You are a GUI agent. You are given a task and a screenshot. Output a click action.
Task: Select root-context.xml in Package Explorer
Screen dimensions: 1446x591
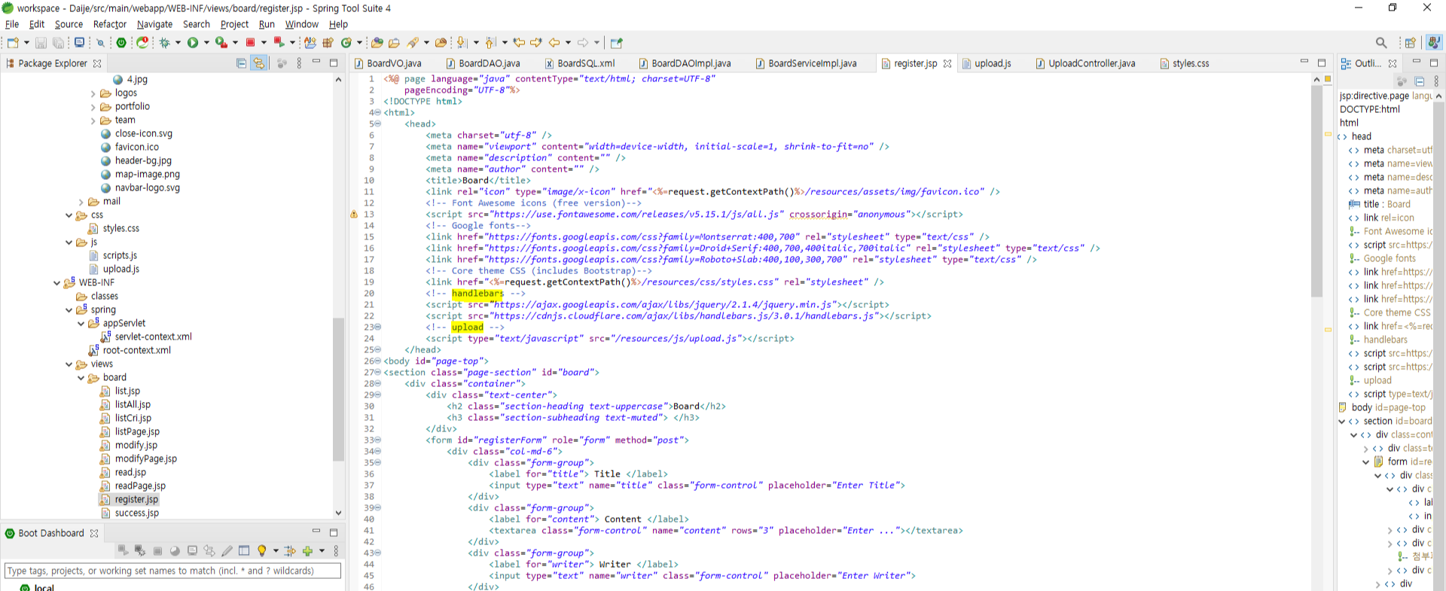point(136,351)
